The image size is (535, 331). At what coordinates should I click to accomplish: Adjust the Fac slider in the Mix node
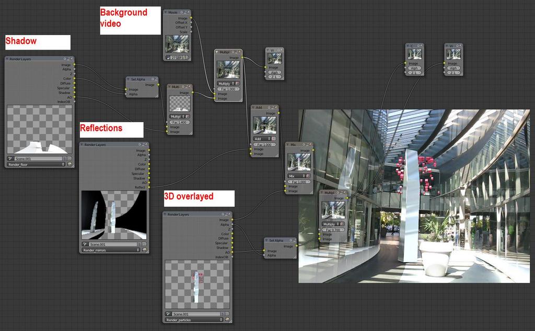(299, 182)
